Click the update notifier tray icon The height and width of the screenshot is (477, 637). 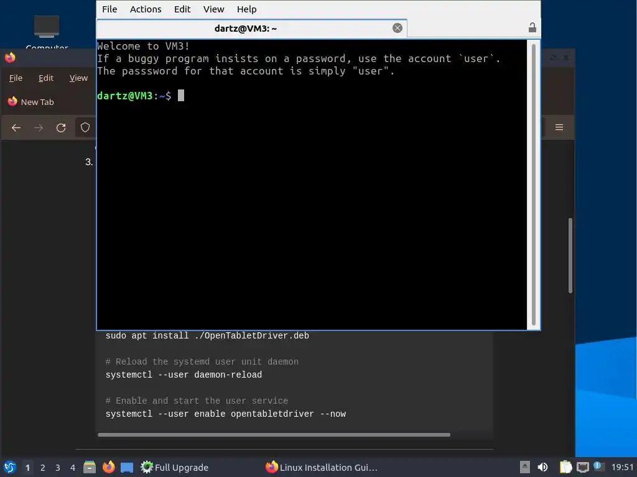click(598, 466)
